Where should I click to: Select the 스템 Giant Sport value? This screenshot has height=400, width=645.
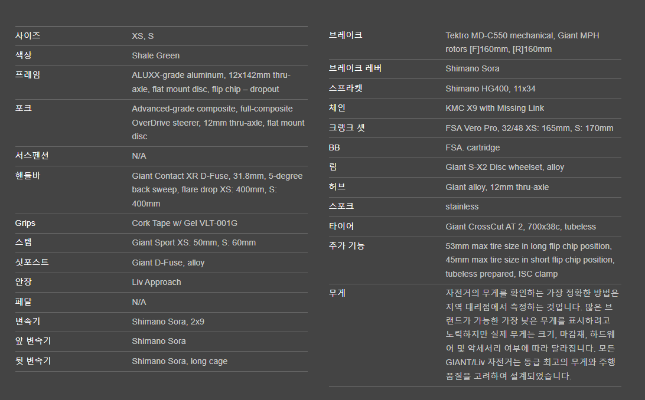(x=194, y=242)
